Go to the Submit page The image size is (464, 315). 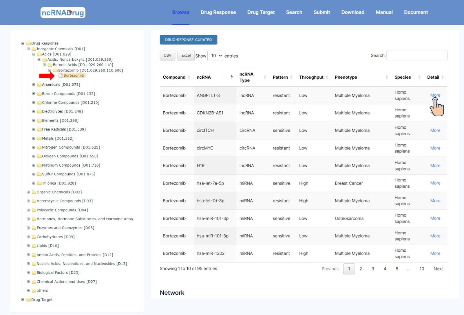322,12
